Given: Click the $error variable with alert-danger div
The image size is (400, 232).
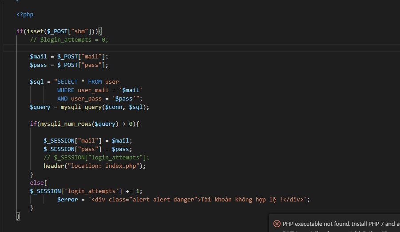Looking at the screenshot, I should (x=183, y=200).
